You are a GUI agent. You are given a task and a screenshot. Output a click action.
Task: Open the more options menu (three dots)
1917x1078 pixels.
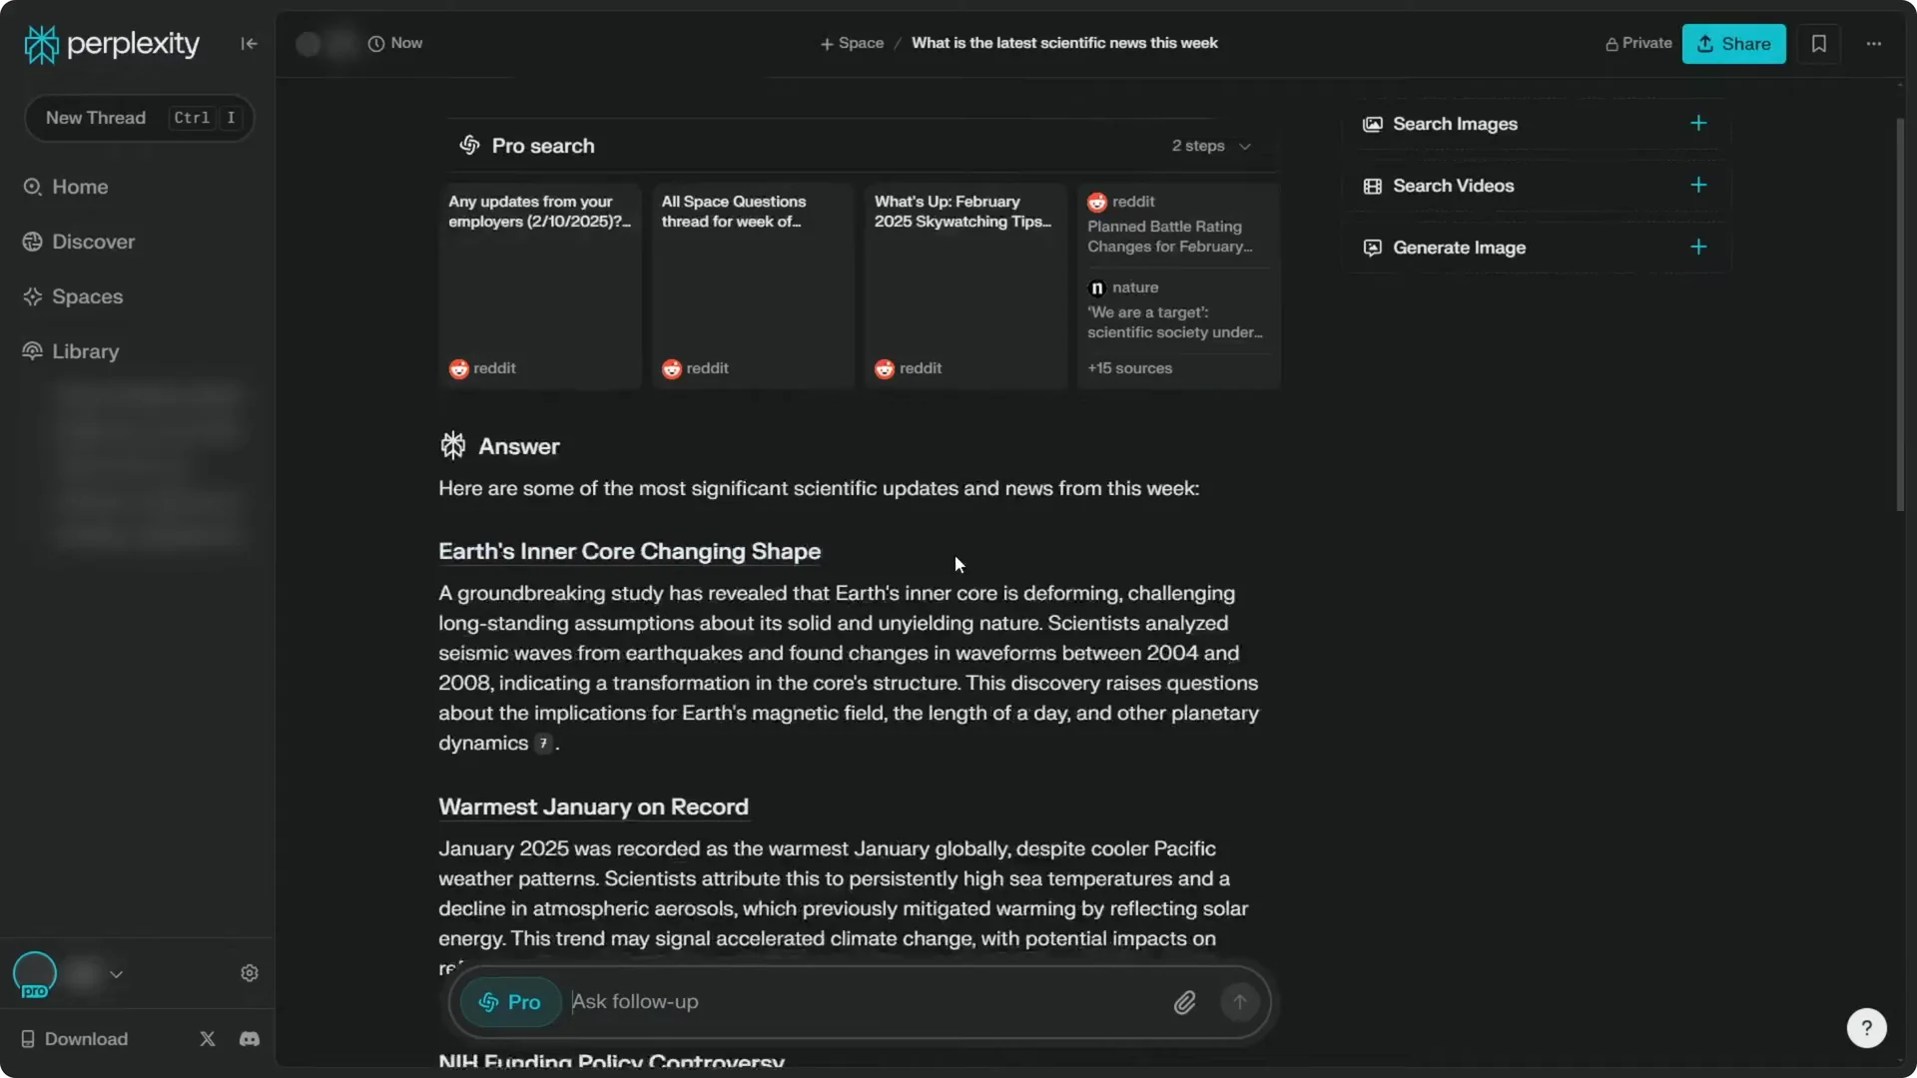point(1874,44)
